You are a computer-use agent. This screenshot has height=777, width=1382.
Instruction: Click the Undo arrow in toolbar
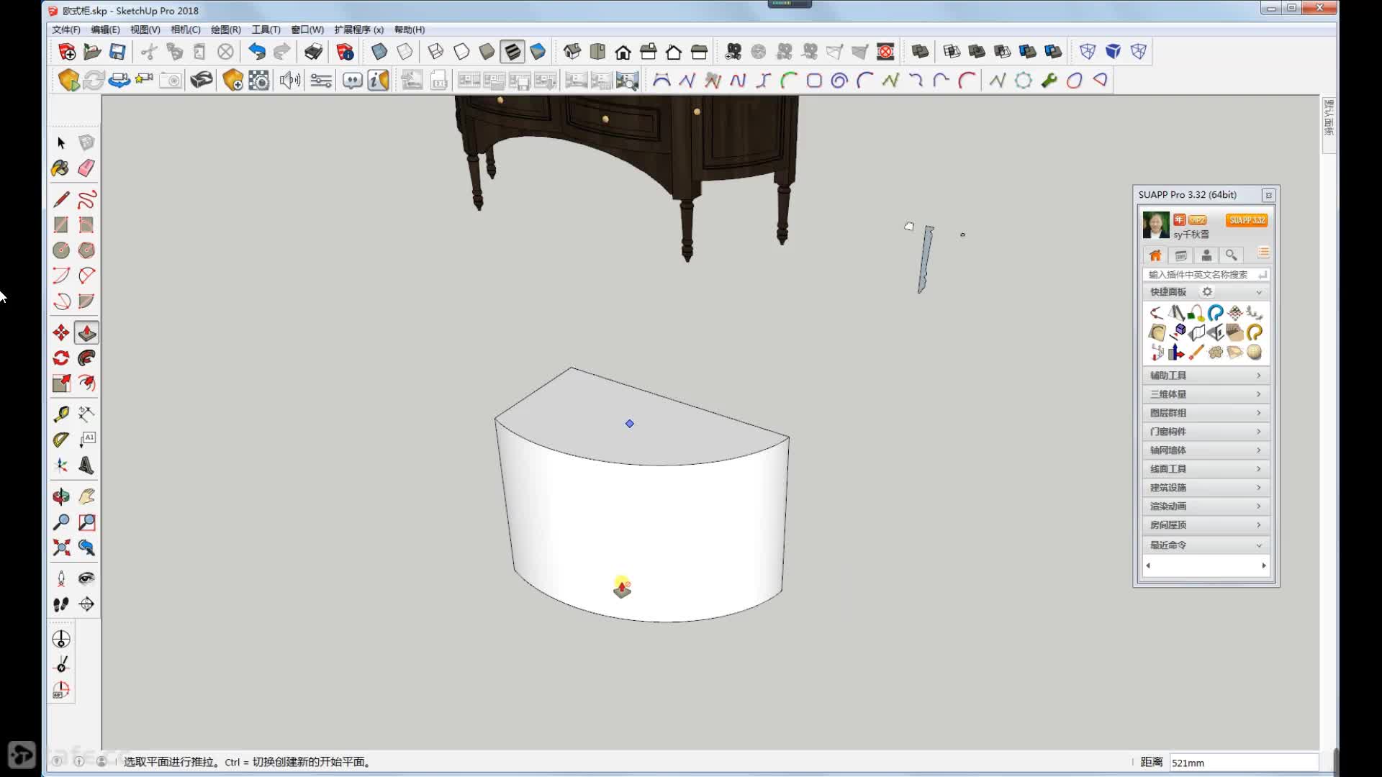(x=257, y=51)
